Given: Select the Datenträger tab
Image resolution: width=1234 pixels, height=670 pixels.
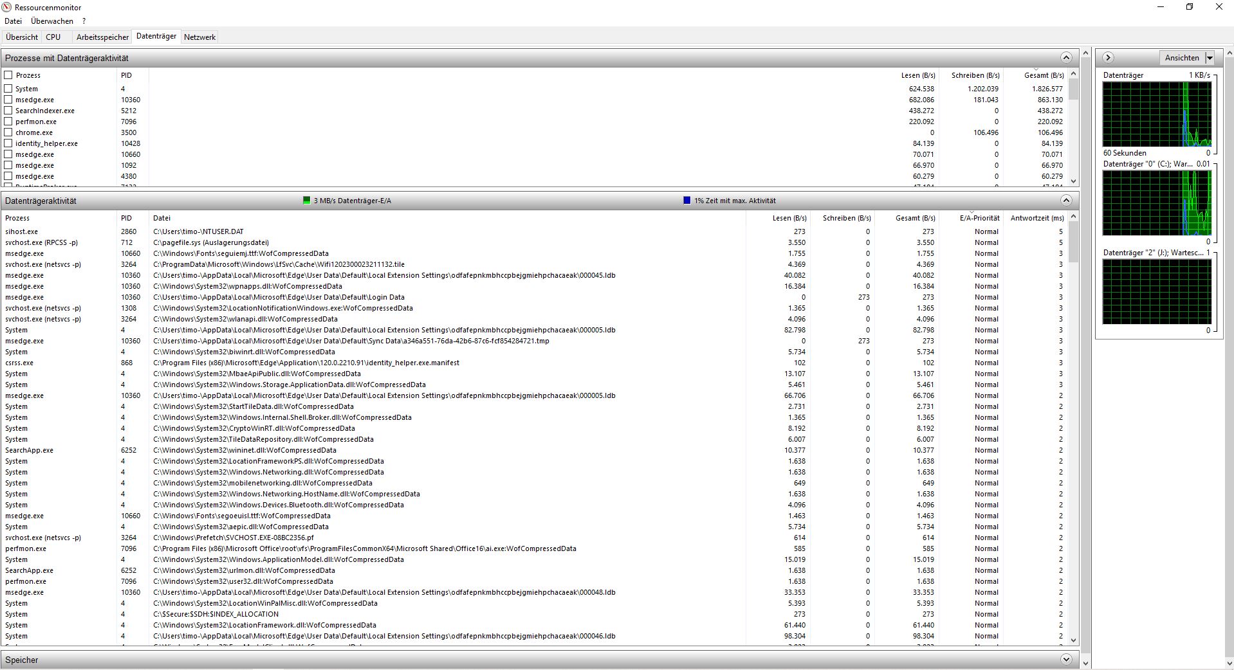Looking at the screenshot, I should (x=156, y=37).
